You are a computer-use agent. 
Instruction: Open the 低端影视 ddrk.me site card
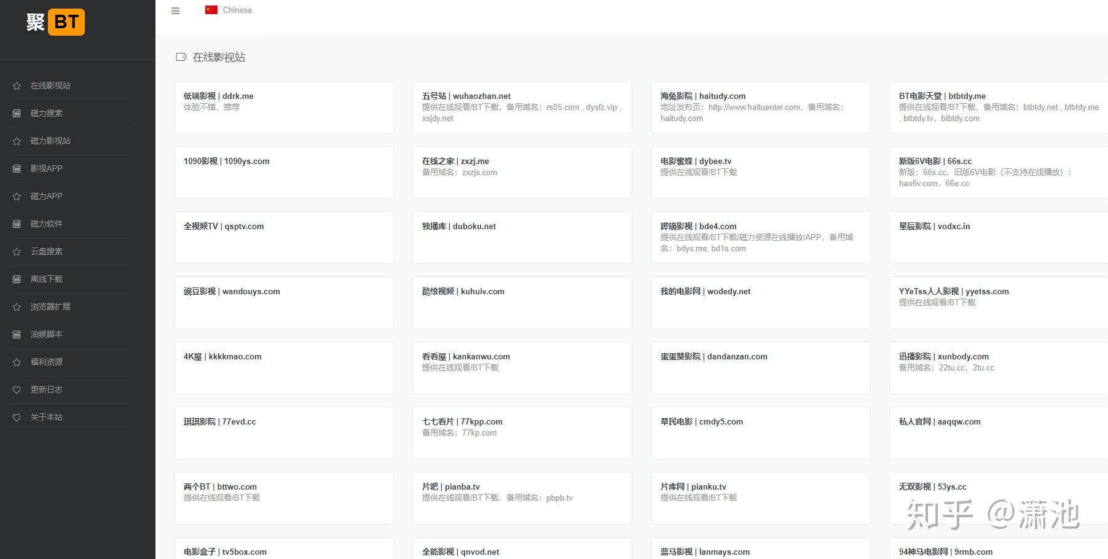(x=283, y=107)
